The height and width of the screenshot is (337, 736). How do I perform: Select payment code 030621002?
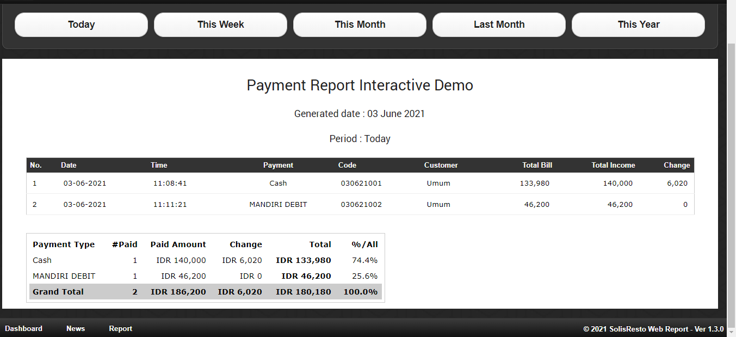pos(361,205)
